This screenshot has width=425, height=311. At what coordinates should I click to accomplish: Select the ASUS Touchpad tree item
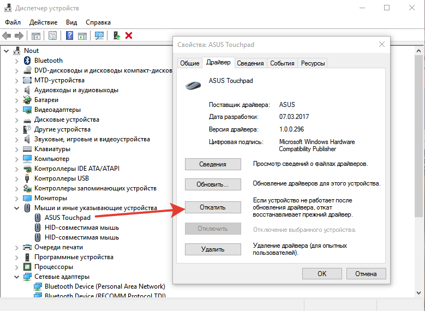click(68, 218)
